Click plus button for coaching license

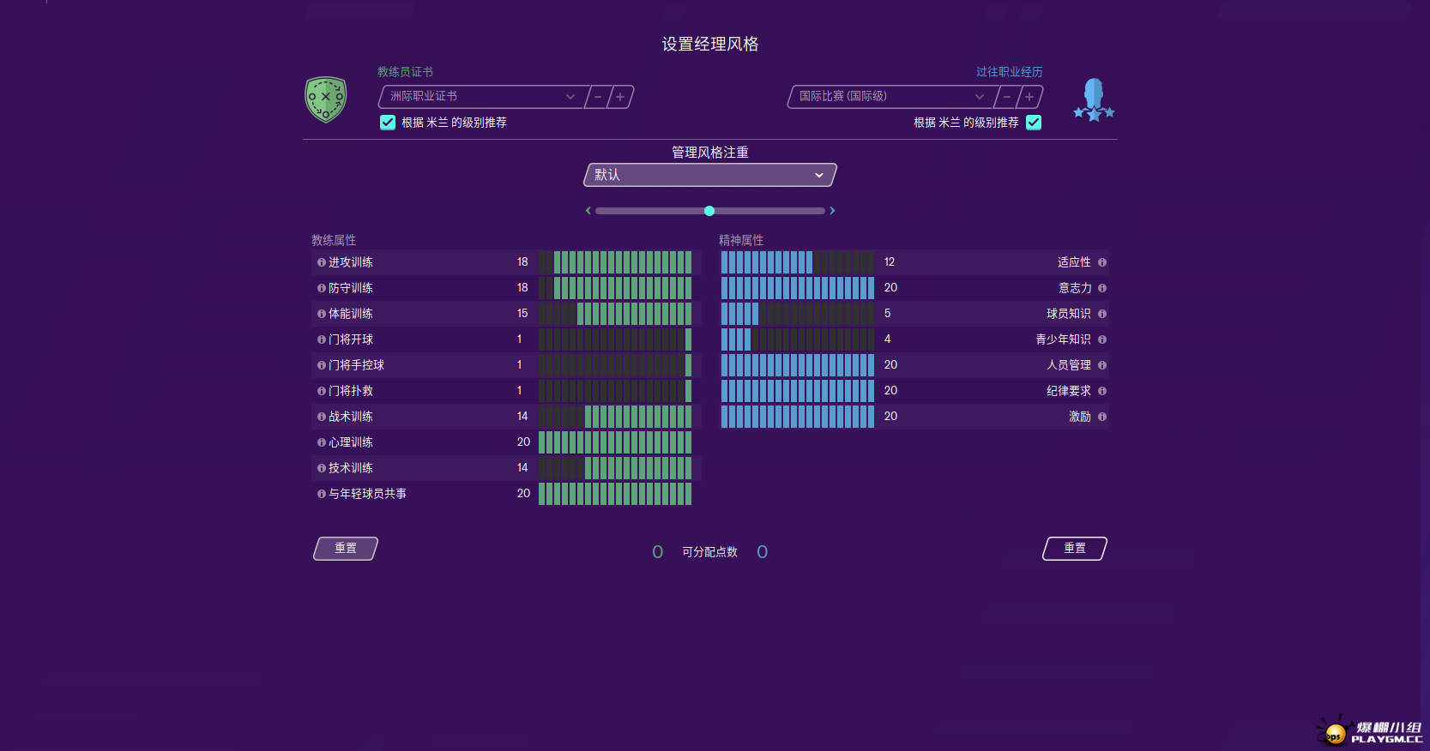tap(620, 97)
